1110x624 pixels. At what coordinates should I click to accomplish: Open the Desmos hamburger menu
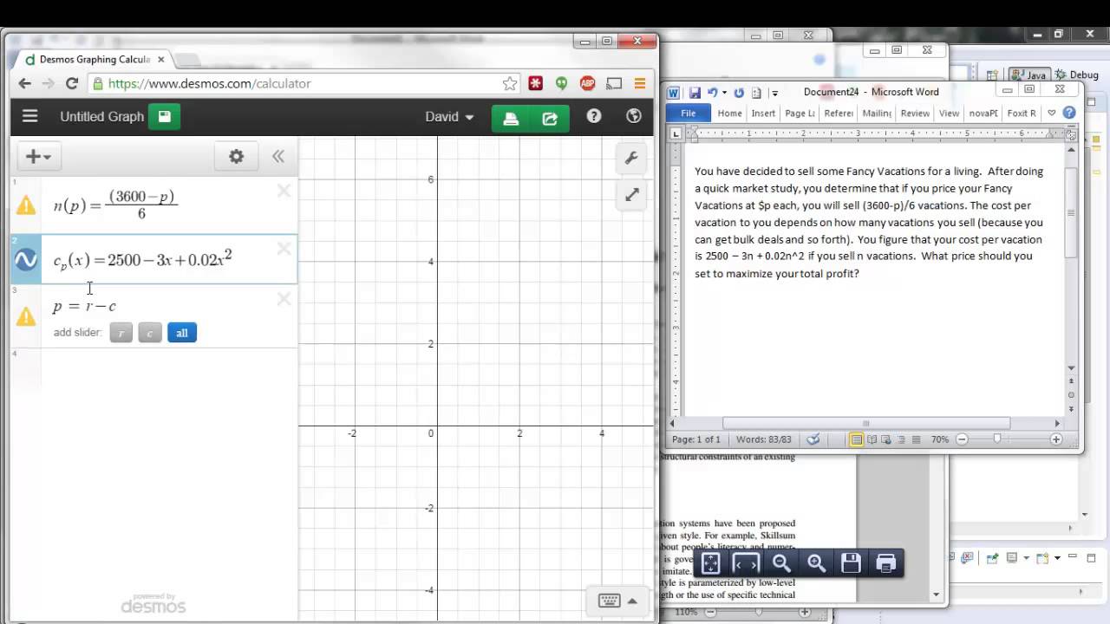click(30, 116)
